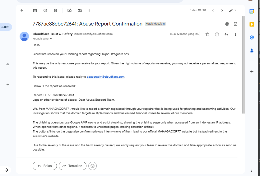Click the Balas reply button
Image resolution: width=260 pixels, height=176 pixels.
pyautogui.click(x=45, y=166)
